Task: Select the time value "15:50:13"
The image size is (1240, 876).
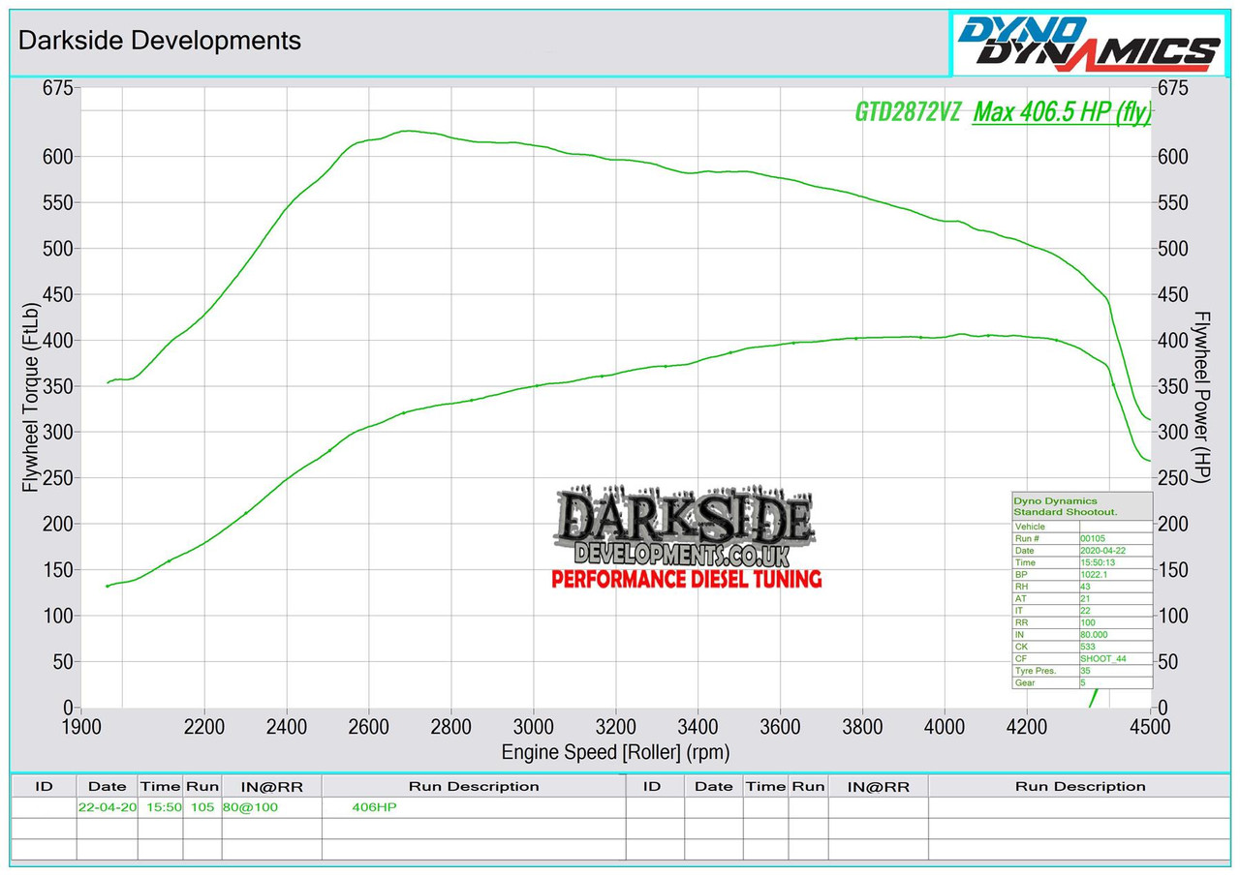Action: tap(1099, 562)
